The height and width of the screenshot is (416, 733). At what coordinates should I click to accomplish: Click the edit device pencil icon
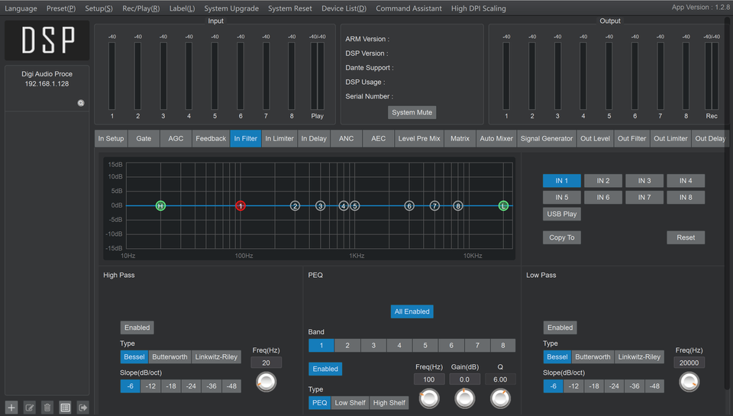point(29,408)
